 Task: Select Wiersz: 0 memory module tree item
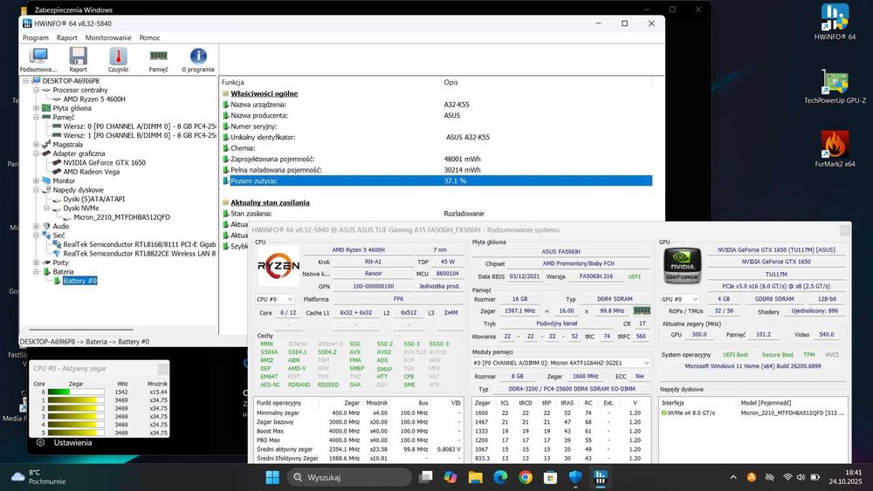(139, 126)
